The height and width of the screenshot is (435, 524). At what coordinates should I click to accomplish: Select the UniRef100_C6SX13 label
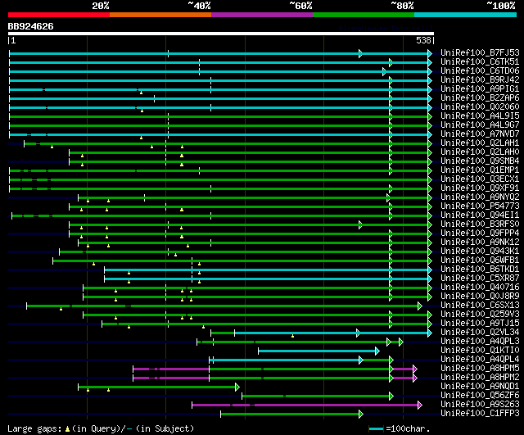tap(480, 306)
